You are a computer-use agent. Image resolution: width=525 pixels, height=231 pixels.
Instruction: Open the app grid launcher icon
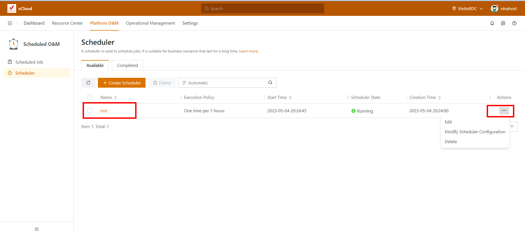[x=10, y=23]
